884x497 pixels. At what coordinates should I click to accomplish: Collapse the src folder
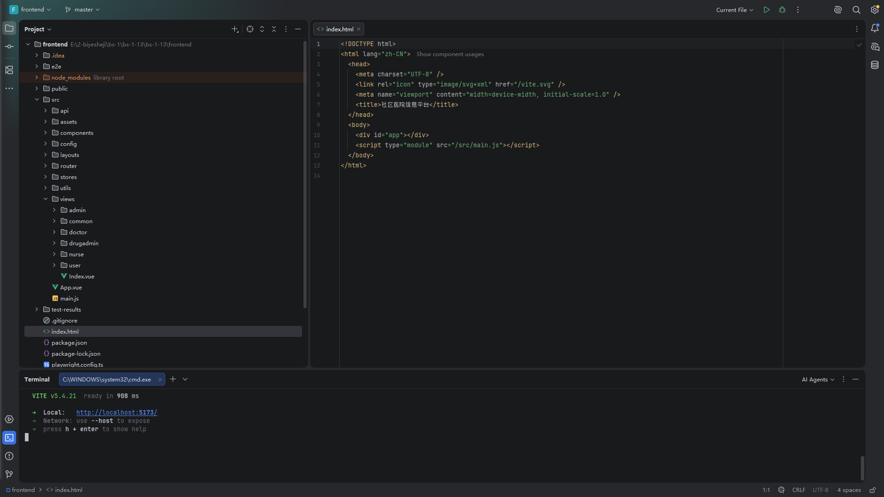[x=37, y=99]
